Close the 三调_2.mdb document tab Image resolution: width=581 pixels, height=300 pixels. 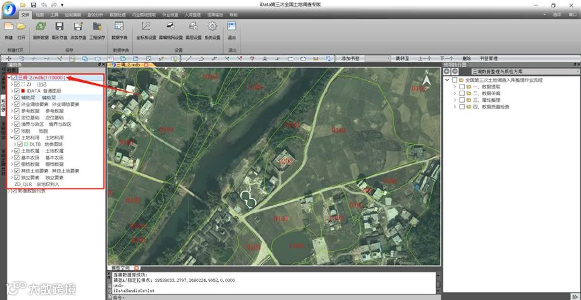coord(146,65)
